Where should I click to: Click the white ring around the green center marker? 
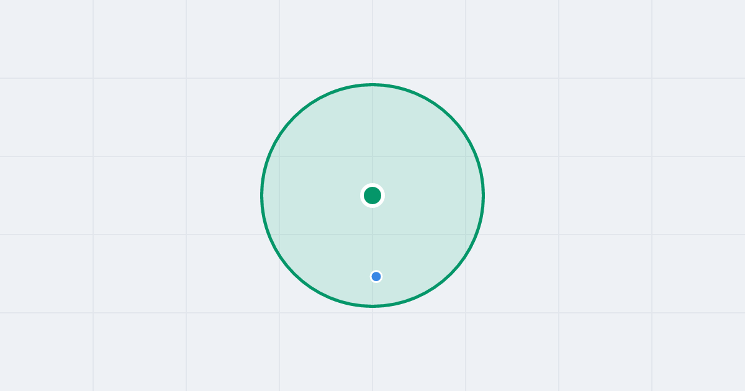372,185
